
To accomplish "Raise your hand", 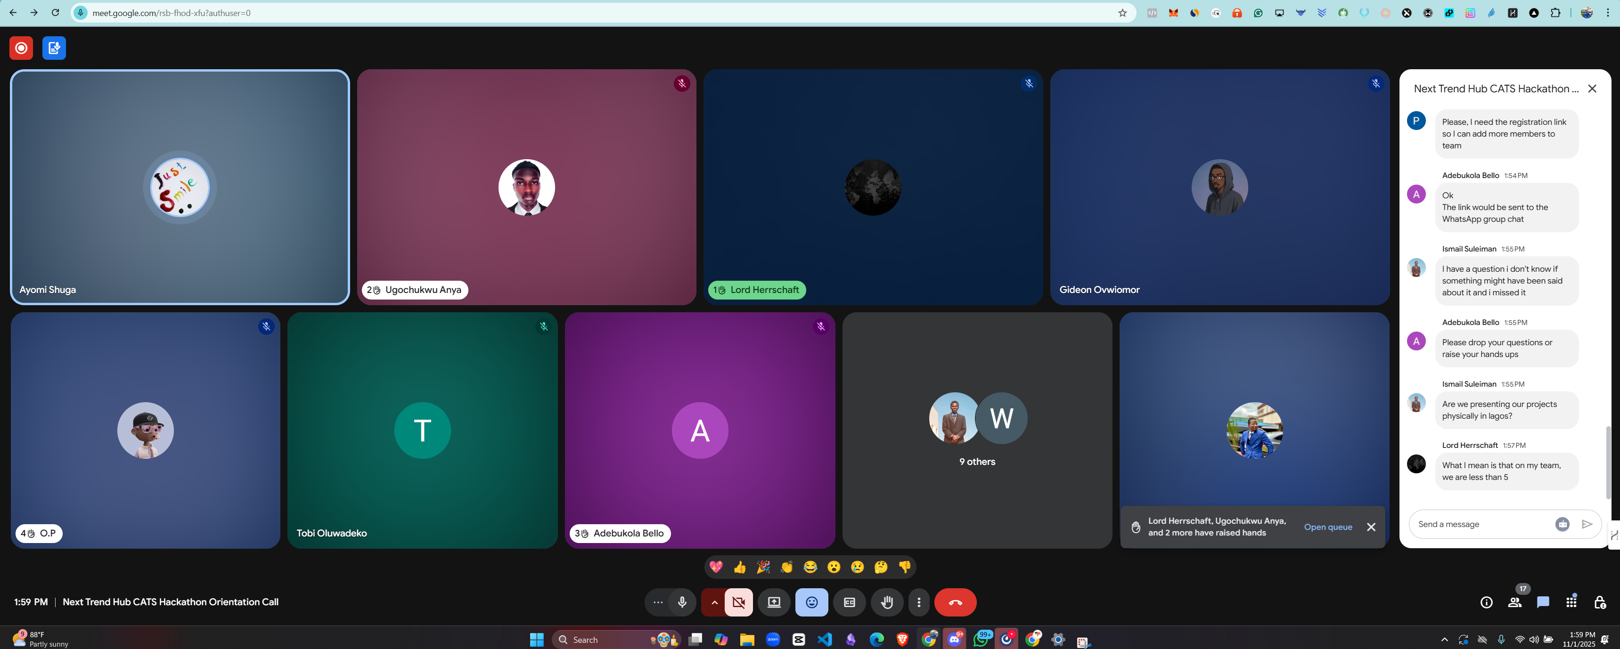I will tap(887, 602).
